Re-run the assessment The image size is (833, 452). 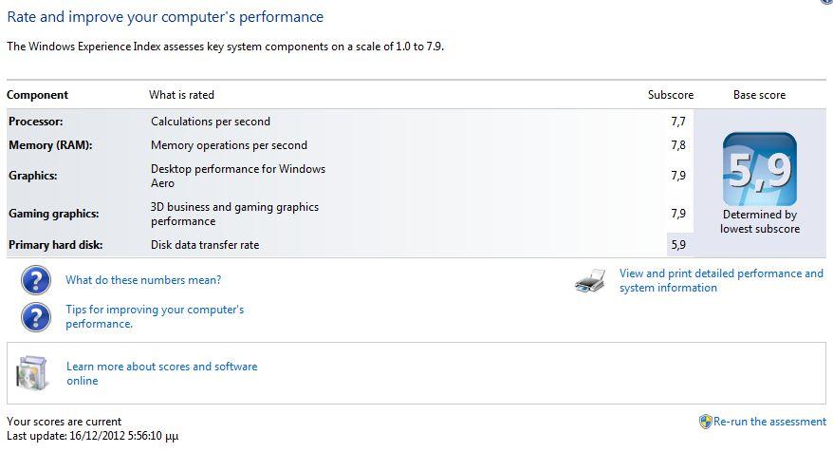click(769, 422)
